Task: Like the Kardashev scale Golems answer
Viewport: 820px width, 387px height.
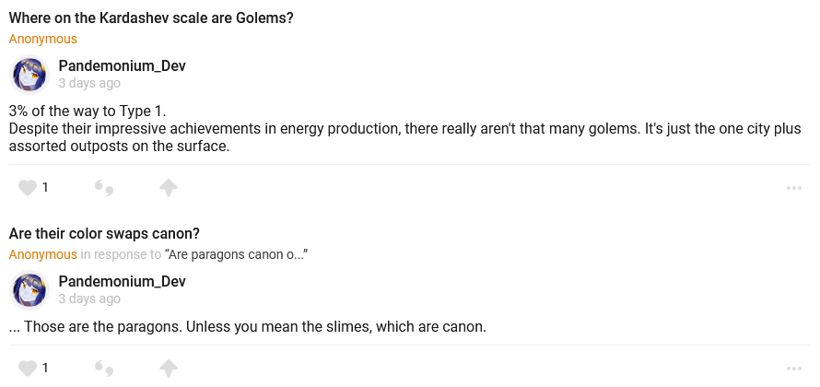Action: point(28,188)
